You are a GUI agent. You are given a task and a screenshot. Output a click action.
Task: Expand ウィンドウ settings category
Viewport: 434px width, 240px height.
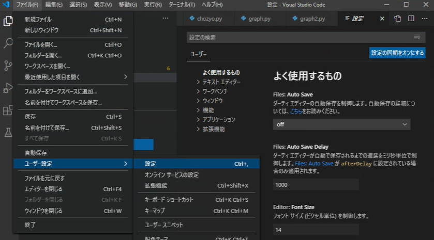pos(210,101)
